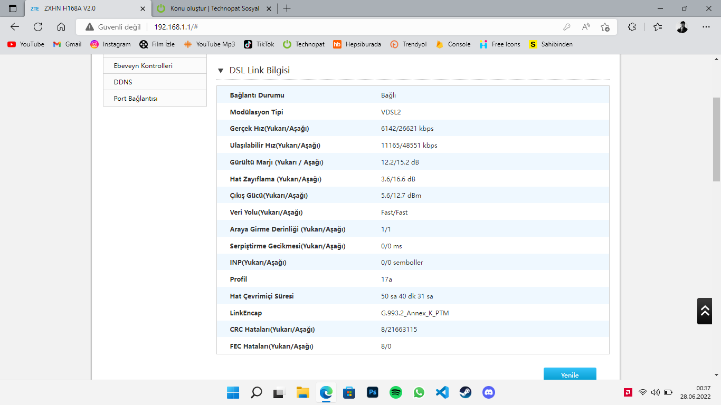Go to the browser home page
Image resolution: width=721 pixels, height=405 pixels.
[x=61, y=27]
